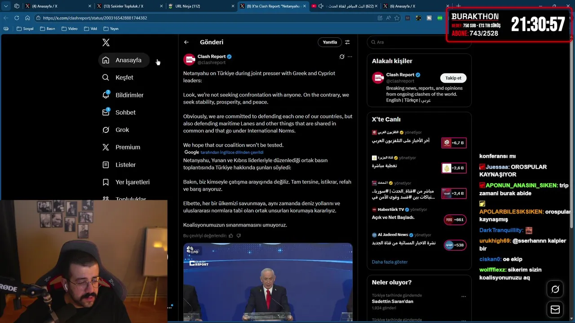Click the +538 listeners badge
The image size is (575, 323).
coord(455,245)
